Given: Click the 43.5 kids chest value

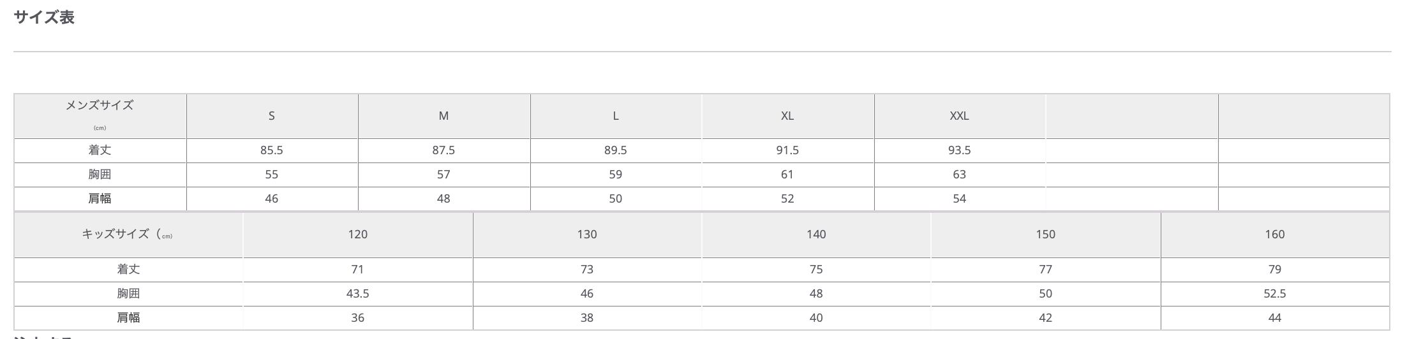Looking at the screenshot, I should pyautogui.click(x=357, y=294).
